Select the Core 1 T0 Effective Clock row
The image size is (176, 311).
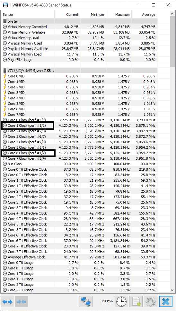click(x=79, y=180)
